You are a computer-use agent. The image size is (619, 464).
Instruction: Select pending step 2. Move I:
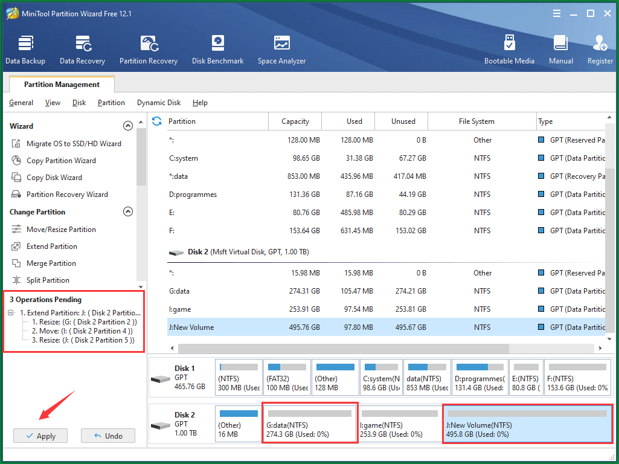(x=82, y=331)
